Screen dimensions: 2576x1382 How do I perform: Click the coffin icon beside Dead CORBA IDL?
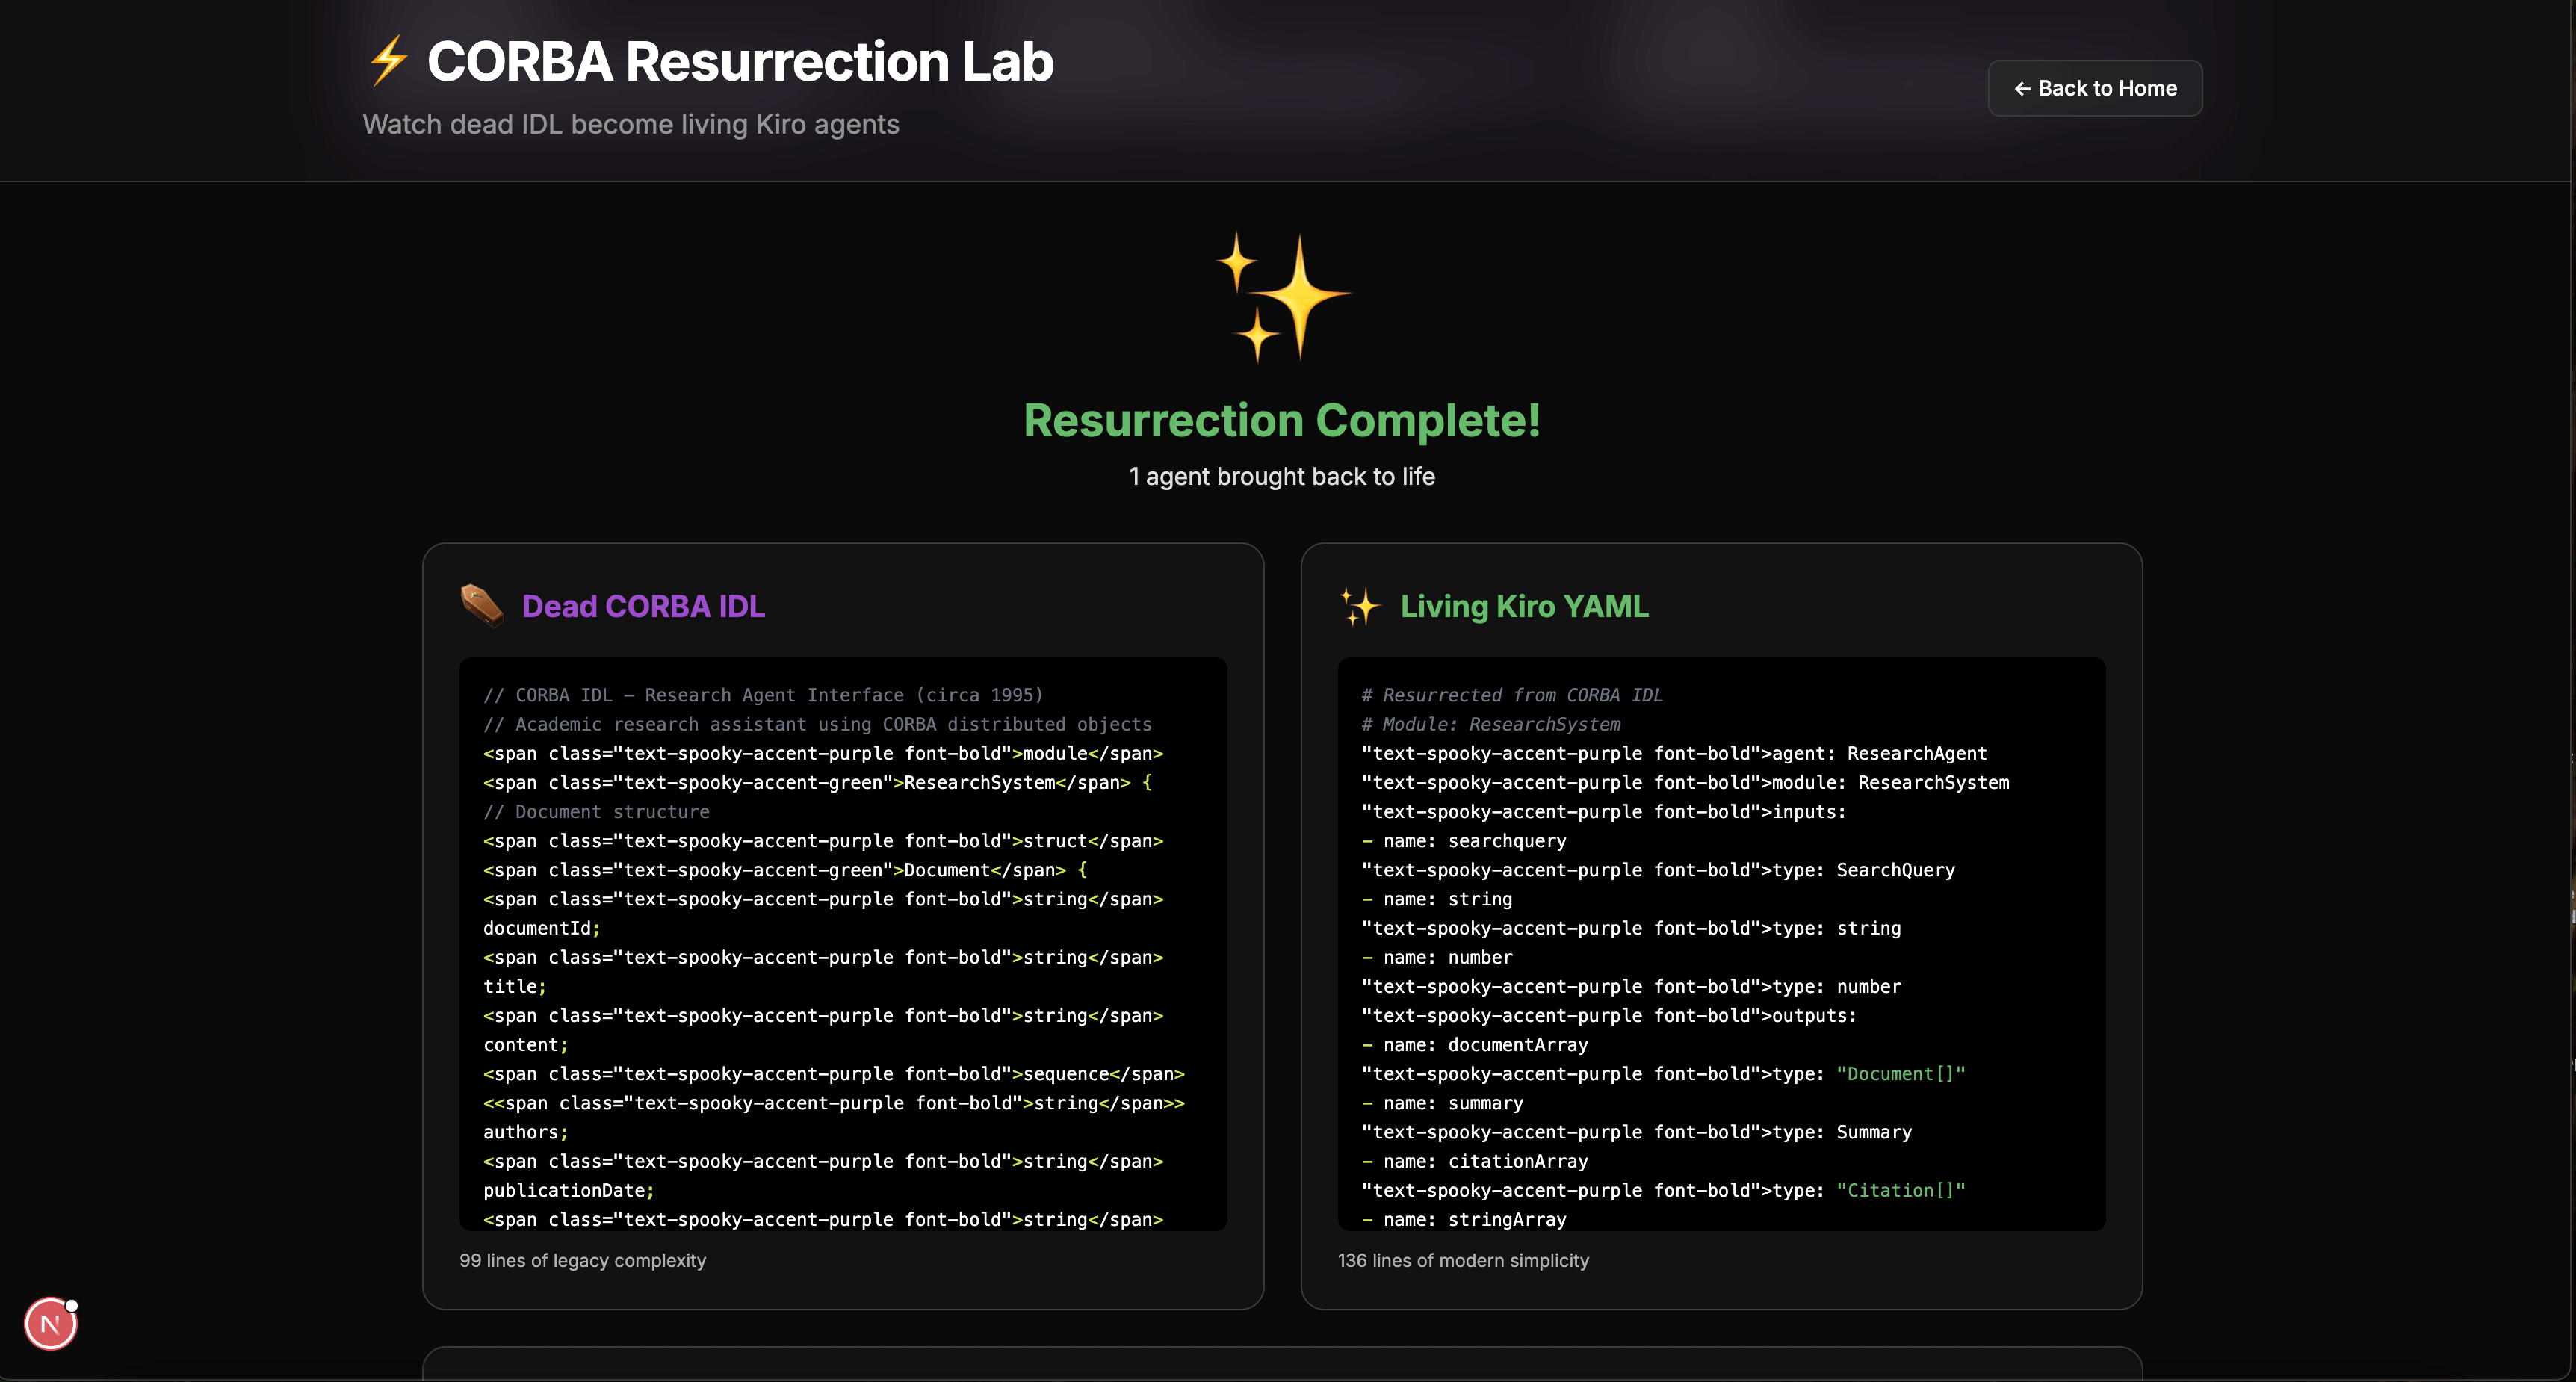click(x=482, y=606)
